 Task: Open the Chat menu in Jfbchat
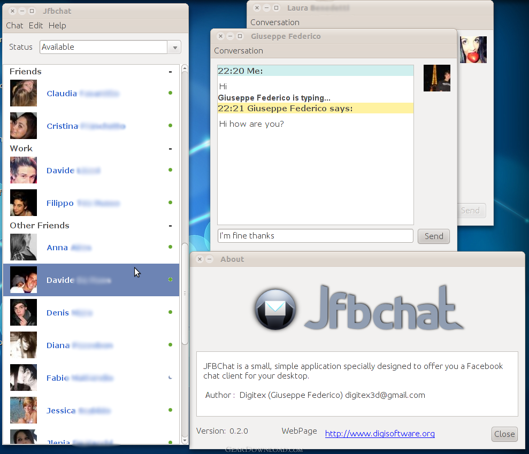point(14,26)
